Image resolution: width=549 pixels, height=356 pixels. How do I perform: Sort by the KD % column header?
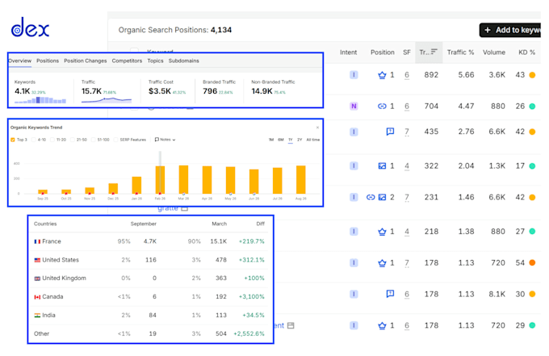[x=527, y=52]
